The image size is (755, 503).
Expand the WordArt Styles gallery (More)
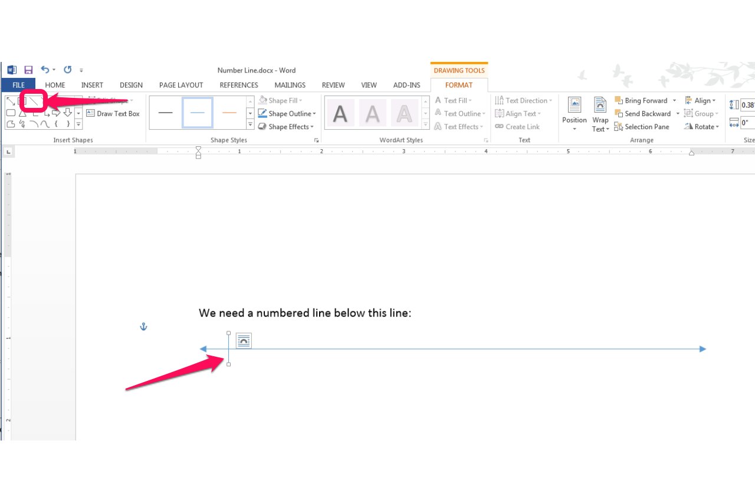point(426,124)
